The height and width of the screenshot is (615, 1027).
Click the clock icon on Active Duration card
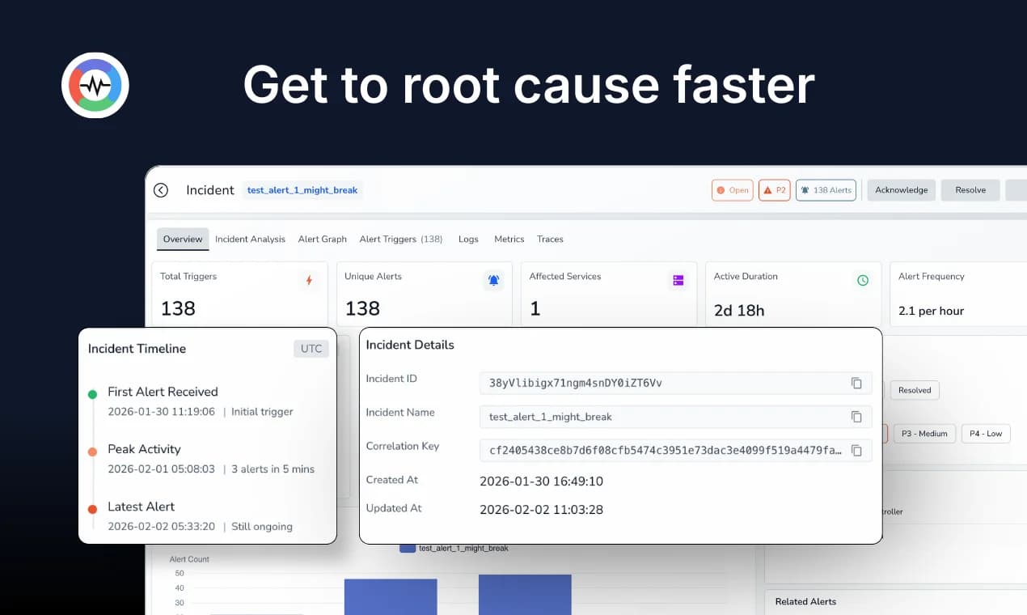(862, 280)
